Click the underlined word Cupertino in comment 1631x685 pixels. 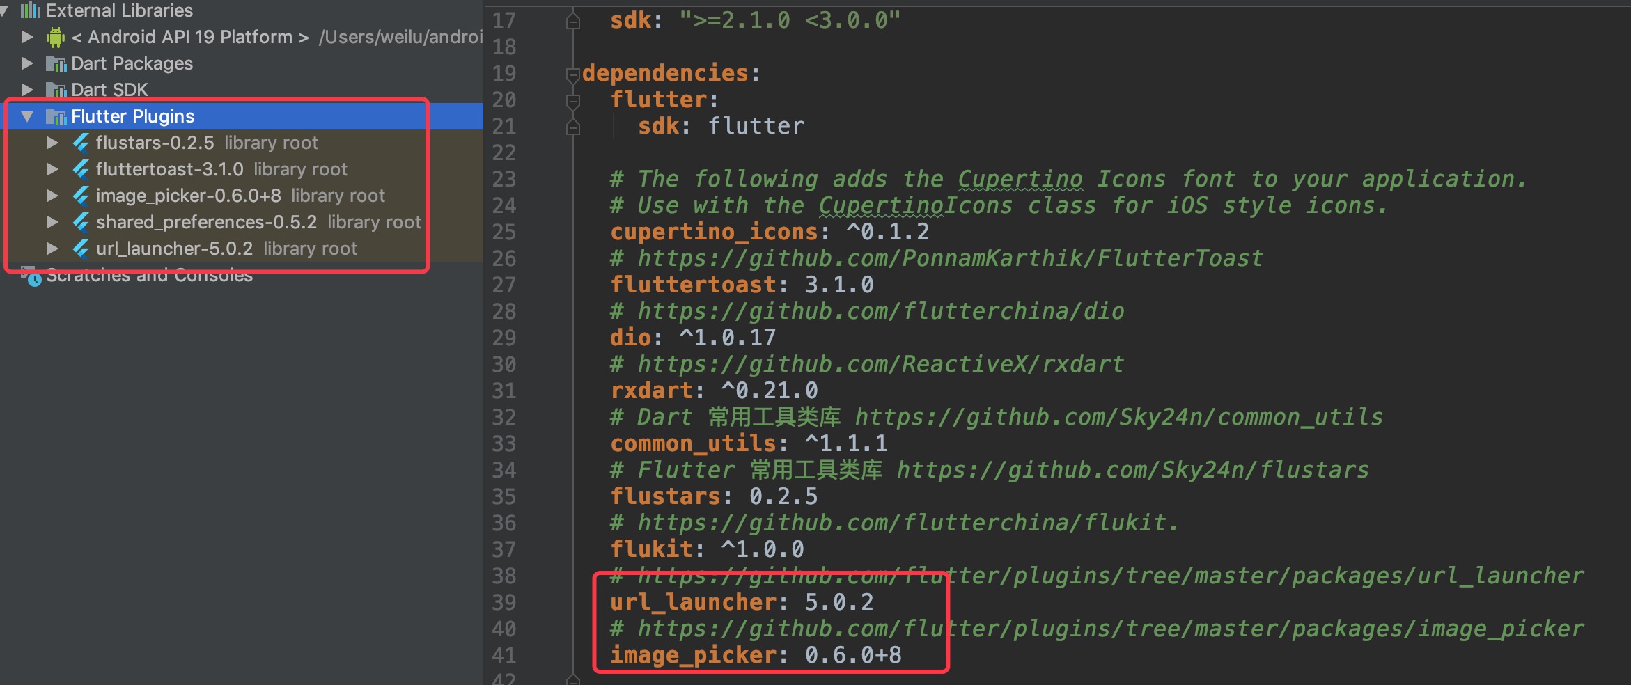(1020, 179)
